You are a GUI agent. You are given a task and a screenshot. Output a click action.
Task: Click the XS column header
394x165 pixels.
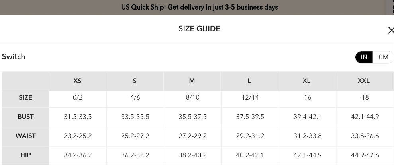[78, 81]
